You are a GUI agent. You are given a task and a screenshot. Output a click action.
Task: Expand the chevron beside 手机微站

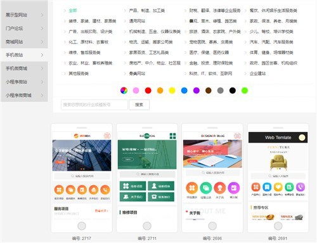coord(42,55)
